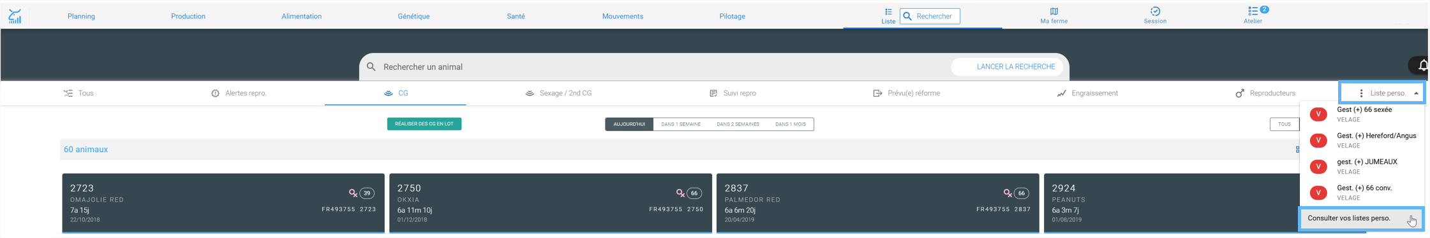Click the 66 badge on card 2837

(x=1022, y=193)
